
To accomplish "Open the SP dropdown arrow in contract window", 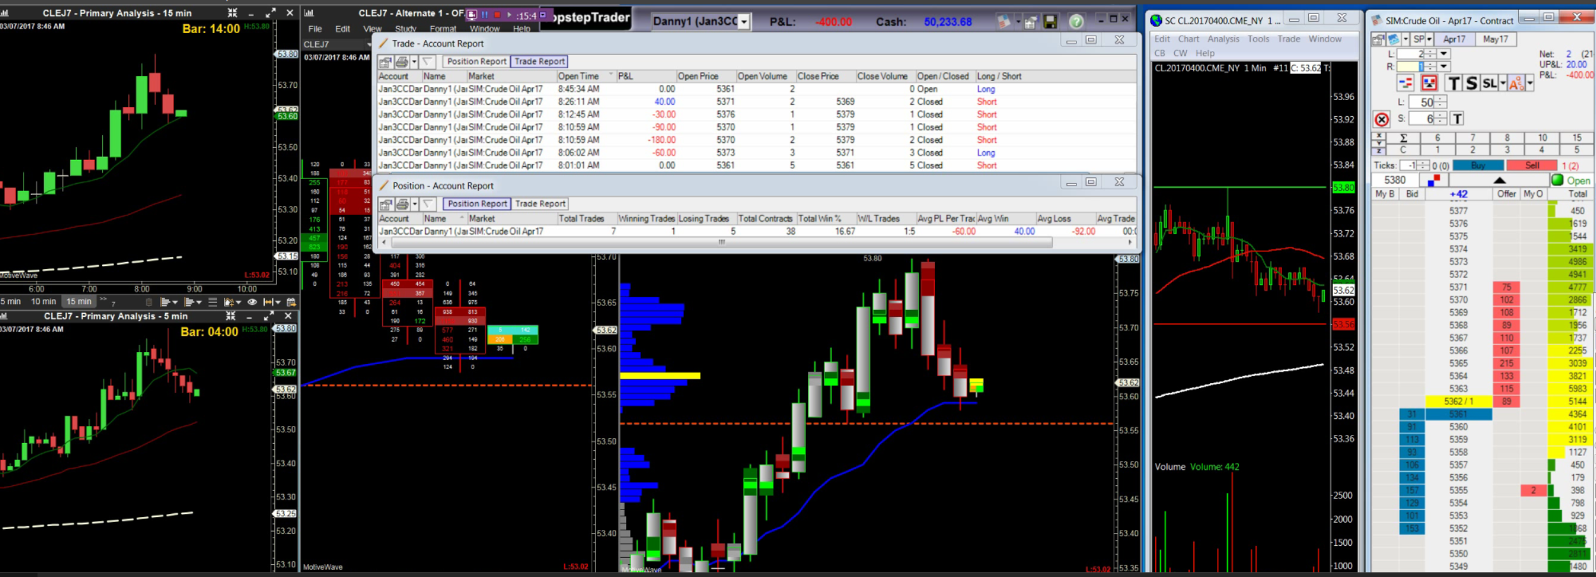I will 1429,40.
